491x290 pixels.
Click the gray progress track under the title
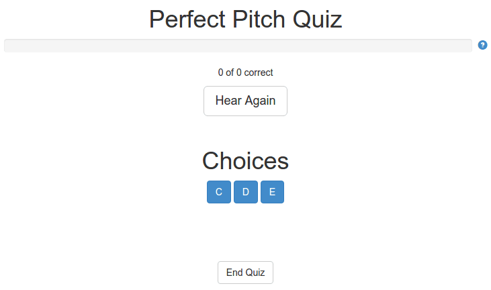(238, 46)
